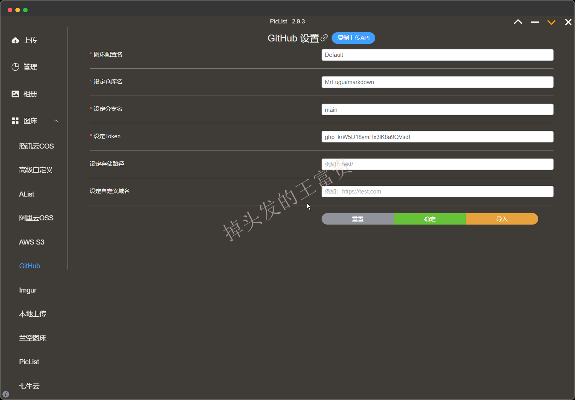This screenshot has height=400, width=575.
Task: Open the info icon at bottom left
Action: (6, 394)
